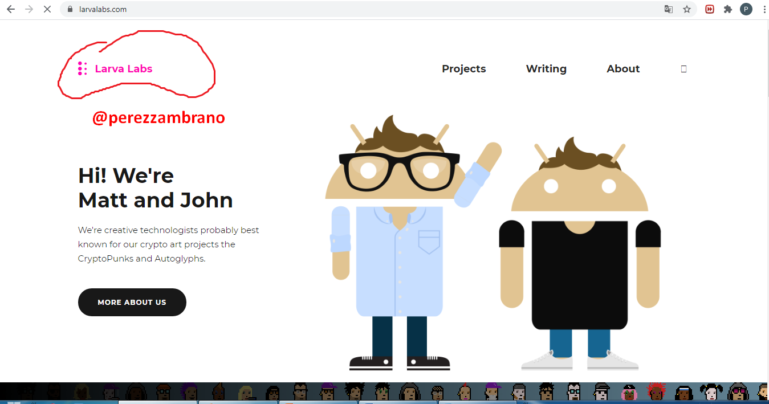769x404 pixels.
Task: Open the Extensions puzzle-piece menu
Action: click(x=728, y=9)
